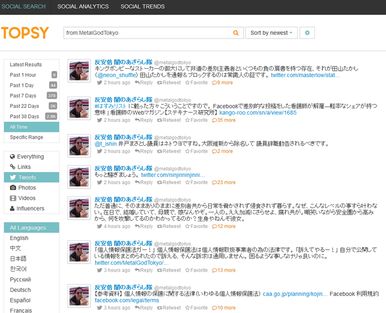Open 2 more replies link
The height and width of the screenshot is (313, 386).
click(x=222, y=151)
